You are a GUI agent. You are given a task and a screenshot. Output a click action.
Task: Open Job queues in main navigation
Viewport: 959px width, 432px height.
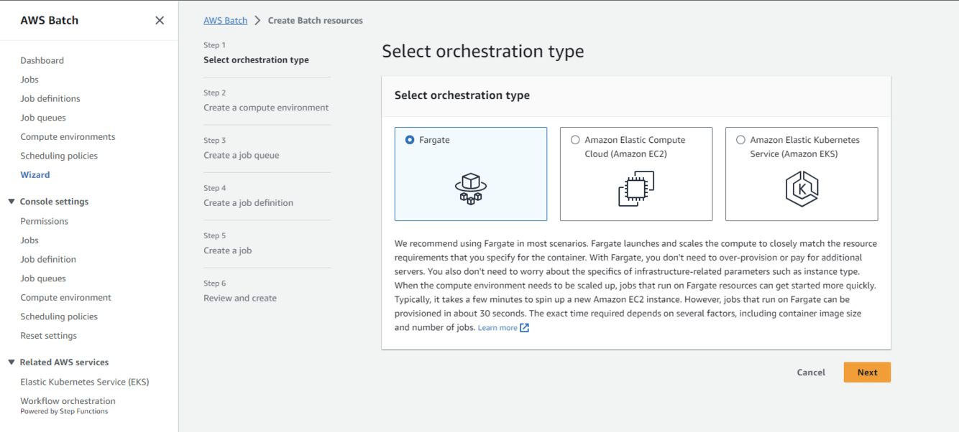point(43,118)
